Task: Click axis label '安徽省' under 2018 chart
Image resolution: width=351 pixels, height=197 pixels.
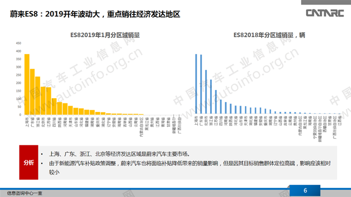Action: point(260,121)
